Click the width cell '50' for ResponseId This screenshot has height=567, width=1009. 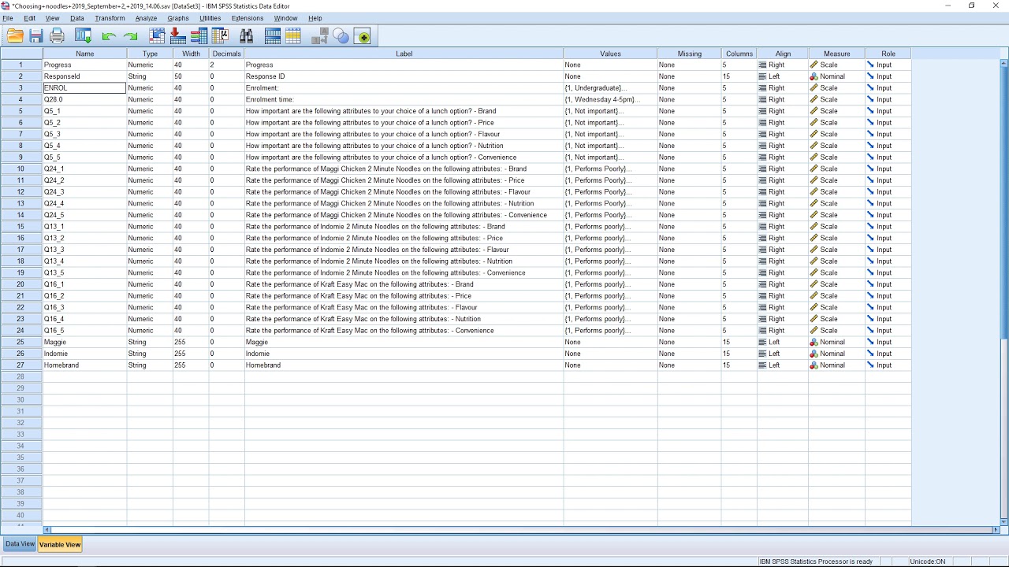click(x=191, y=76)
